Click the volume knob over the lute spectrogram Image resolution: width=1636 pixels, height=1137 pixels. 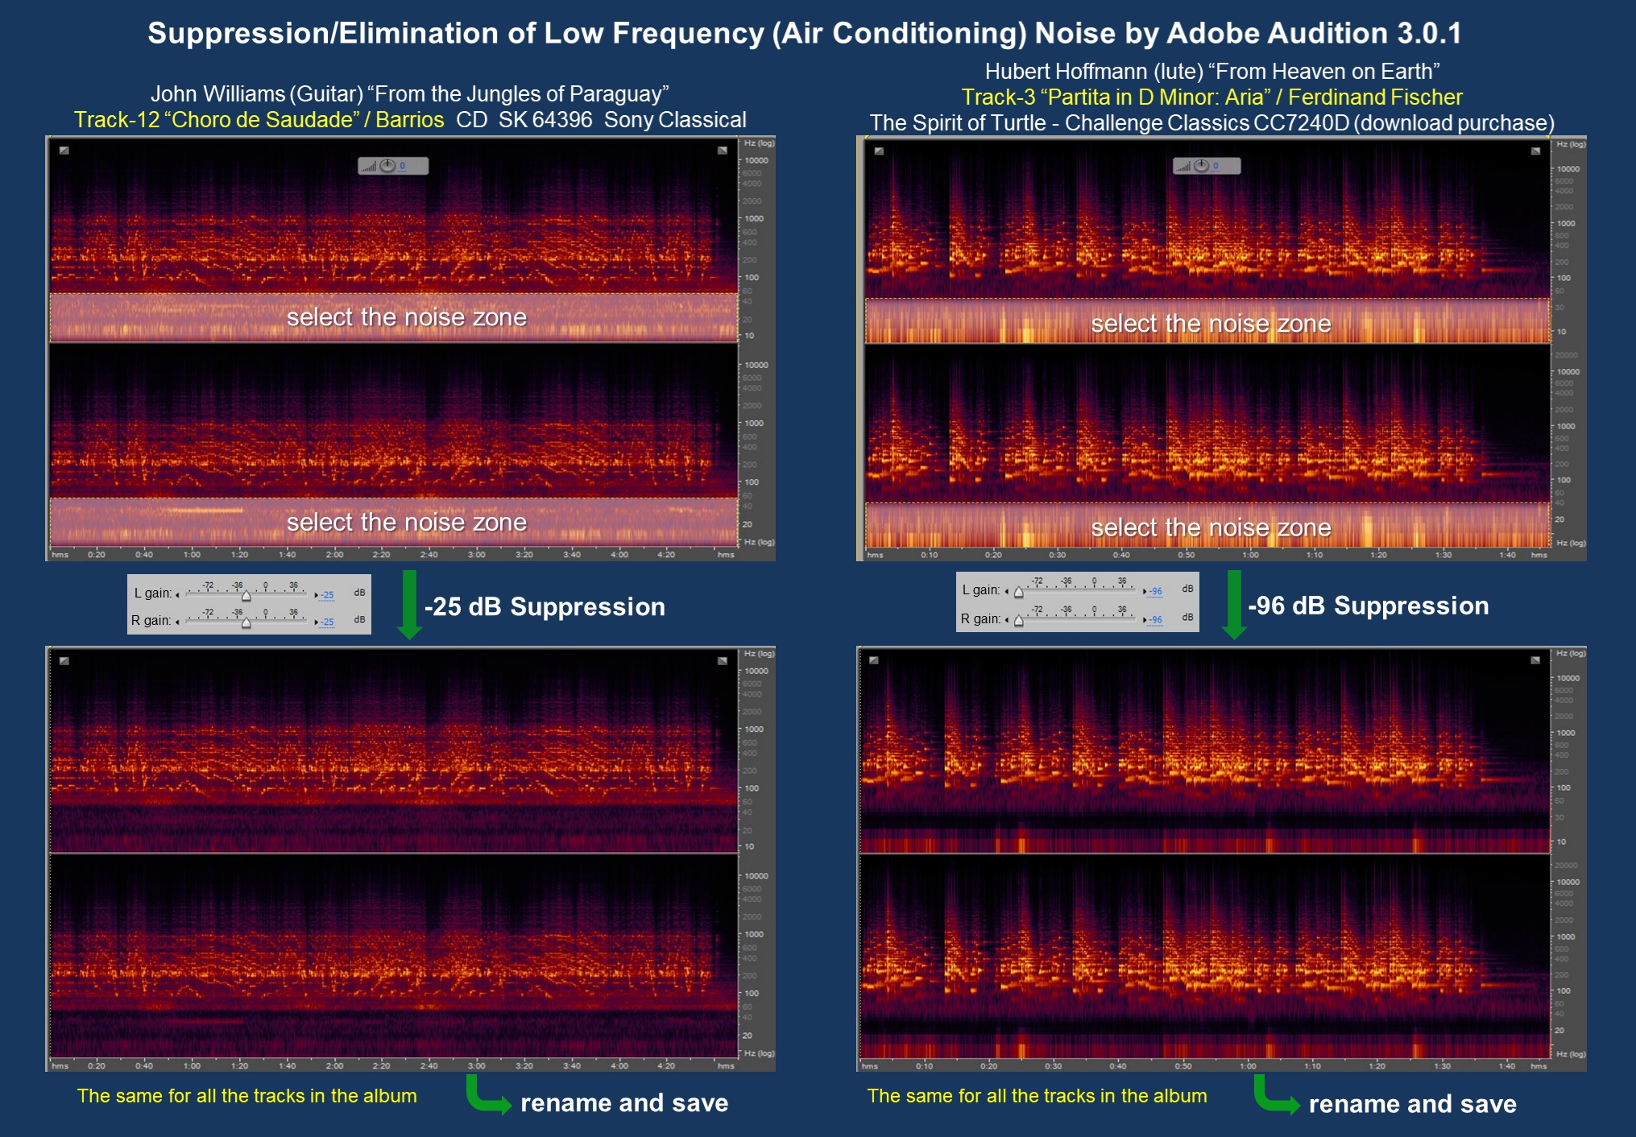coord(1201,166)
